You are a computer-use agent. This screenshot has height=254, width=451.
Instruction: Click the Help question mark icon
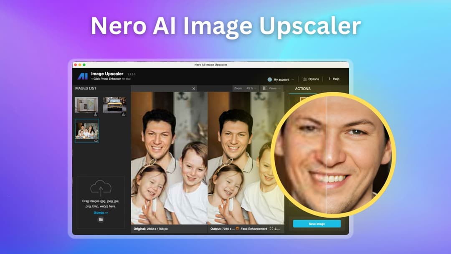[x=329, y=79]
